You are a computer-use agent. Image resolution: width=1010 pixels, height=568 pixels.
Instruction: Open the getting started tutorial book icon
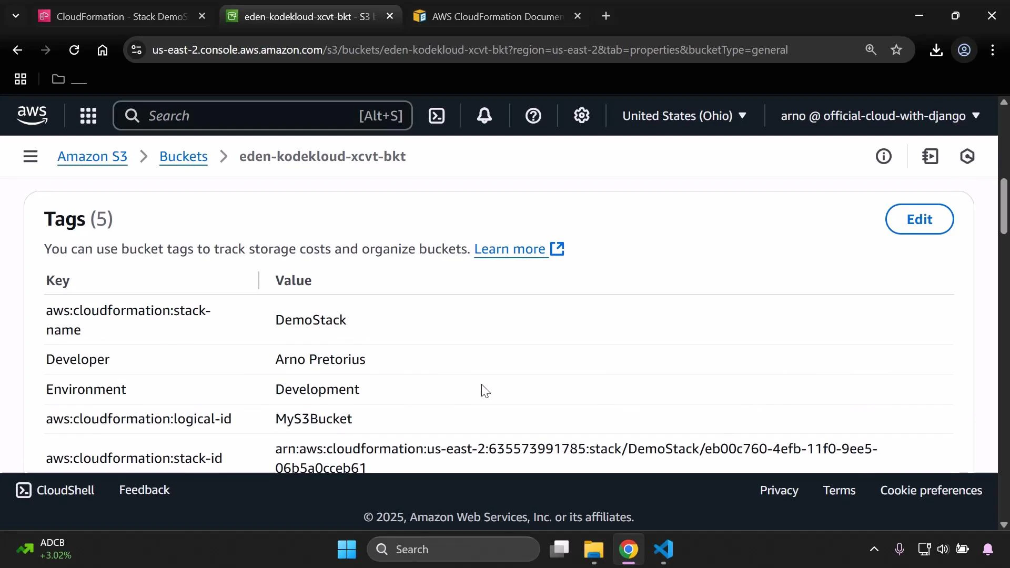pyautogui.click(x=930, y=156)
